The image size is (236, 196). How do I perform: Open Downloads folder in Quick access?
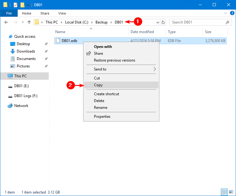pos(26,51)
